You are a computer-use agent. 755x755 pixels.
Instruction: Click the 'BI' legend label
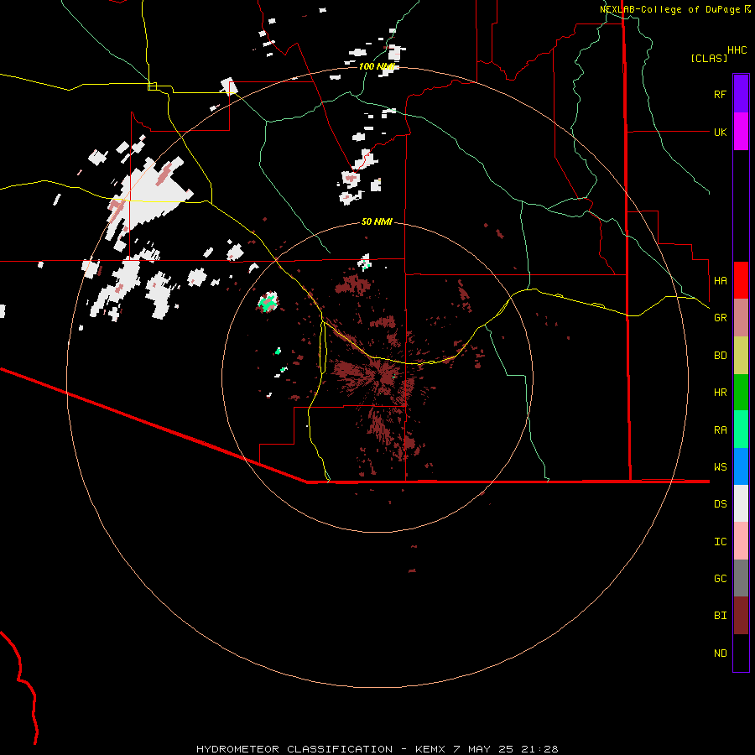pos(720,616)
